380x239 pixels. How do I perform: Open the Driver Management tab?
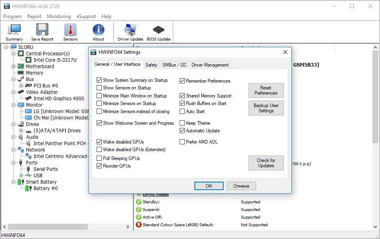pyautogui.click(x=210, y=65)
